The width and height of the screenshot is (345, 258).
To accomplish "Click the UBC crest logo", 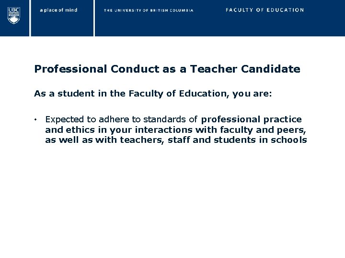I will (x=14, y=15).
